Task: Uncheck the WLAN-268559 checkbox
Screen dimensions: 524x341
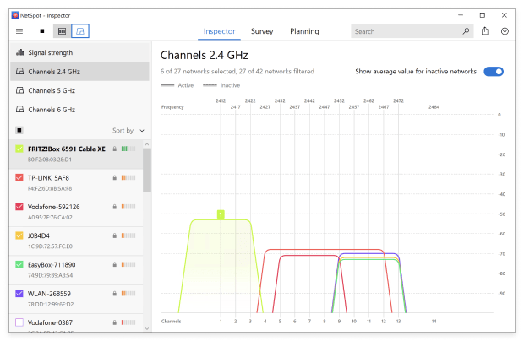Action: (19, 294)
